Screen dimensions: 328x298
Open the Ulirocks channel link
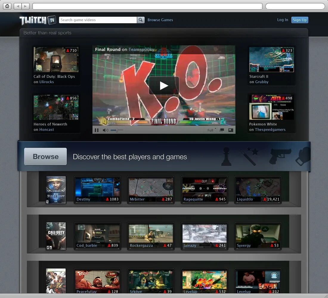(x=47, y=82)
